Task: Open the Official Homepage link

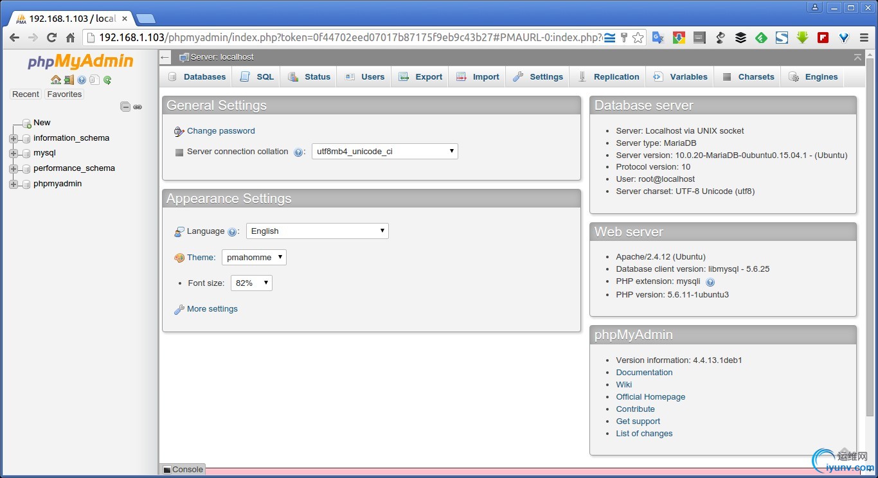Action: click(x=650, y=397)
